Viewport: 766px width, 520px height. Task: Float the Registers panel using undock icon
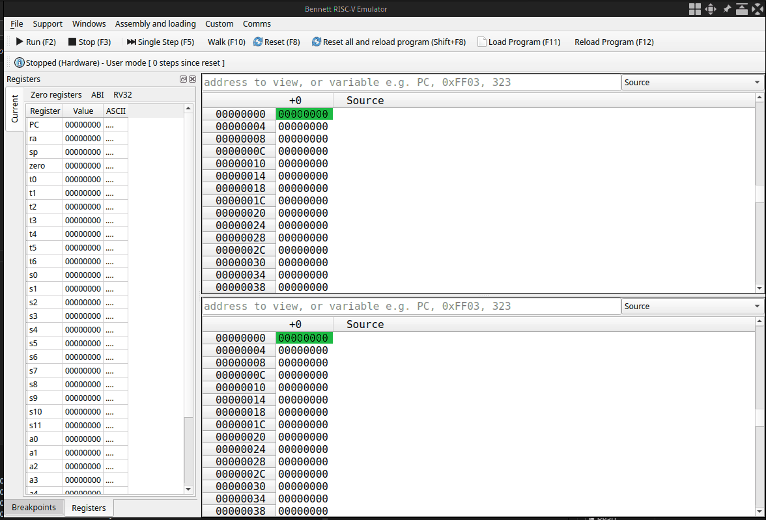click(x=184, y=79)
